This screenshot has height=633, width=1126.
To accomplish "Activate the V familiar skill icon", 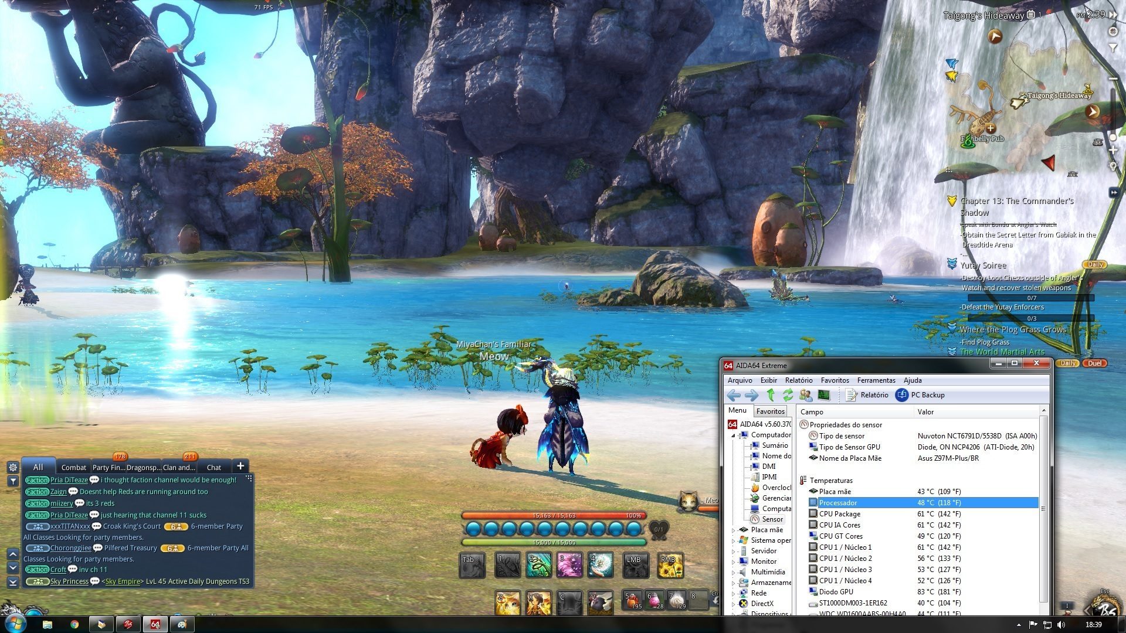I will click(601, 603).
